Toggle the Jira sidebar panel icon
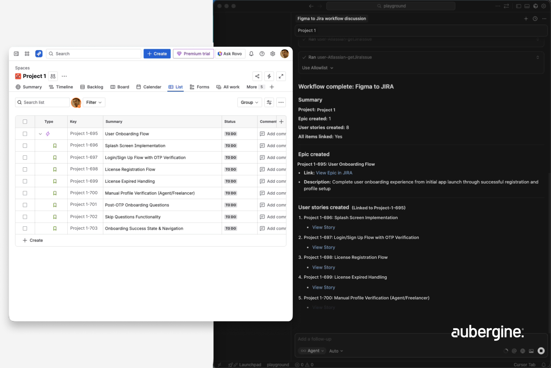The height and width of the screenshot is (368, 551). coord(16,54)
